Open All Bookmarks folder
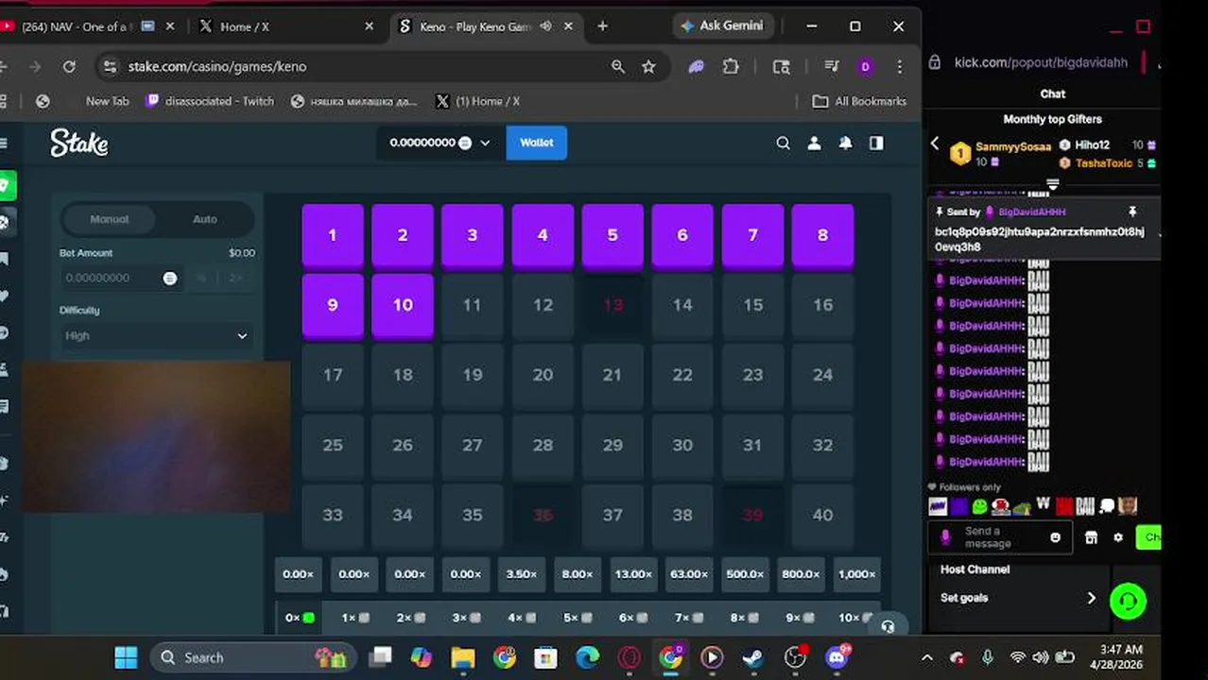 pos(859,101)
